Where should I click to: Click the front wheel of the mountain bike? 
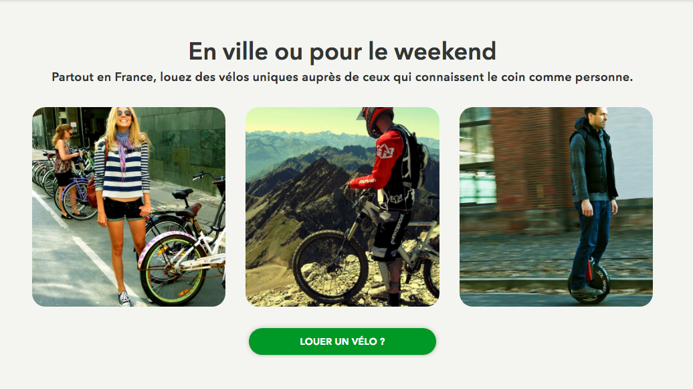(x=330, y=267)
